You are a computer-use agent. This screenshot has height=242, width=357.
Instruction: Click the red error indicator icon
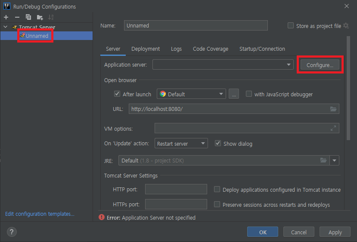click(x=102, y=217)
